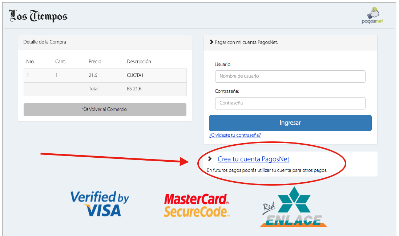This screenshot has width=399, height=236.
Task: Click hand icon on Volver al Comercio
Action: (x=85, y=109)
